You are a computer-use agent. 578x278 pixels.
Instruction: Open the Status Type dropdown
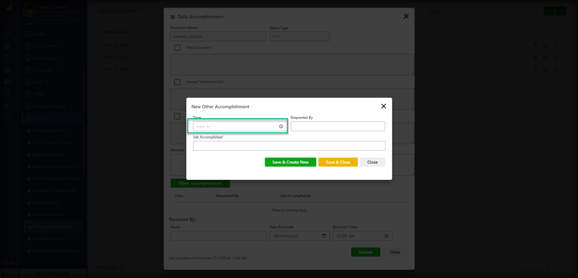[299, 36]
